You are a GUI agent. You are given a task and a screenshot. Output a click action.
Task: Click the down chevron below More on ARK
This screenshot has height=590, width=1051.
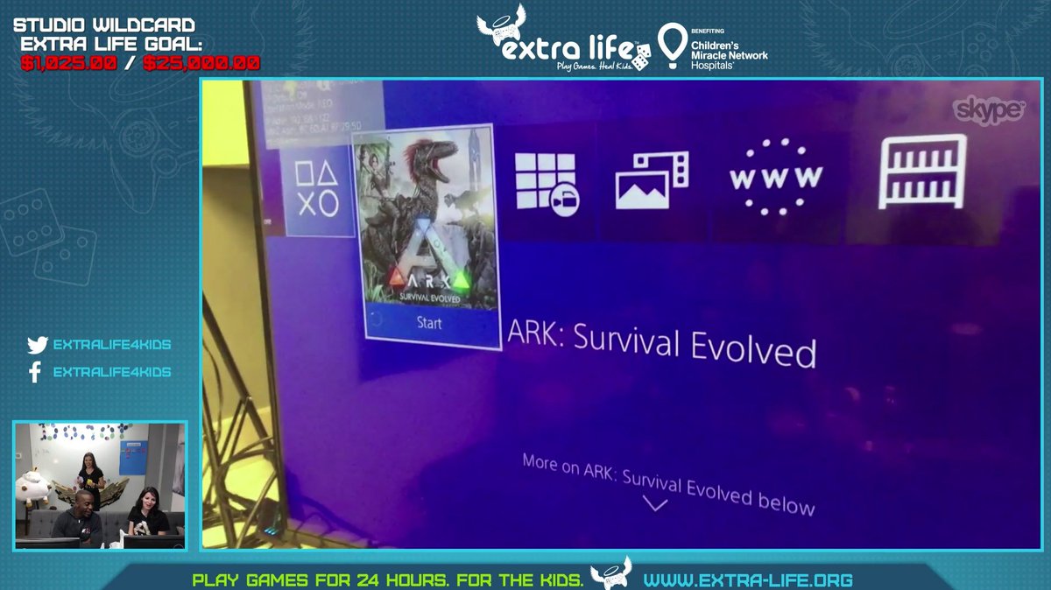tap(654, 504)
